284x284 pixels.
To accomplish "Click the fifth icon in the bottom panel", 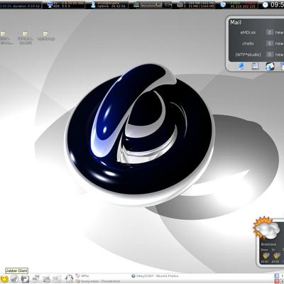I will pos(47,278).
